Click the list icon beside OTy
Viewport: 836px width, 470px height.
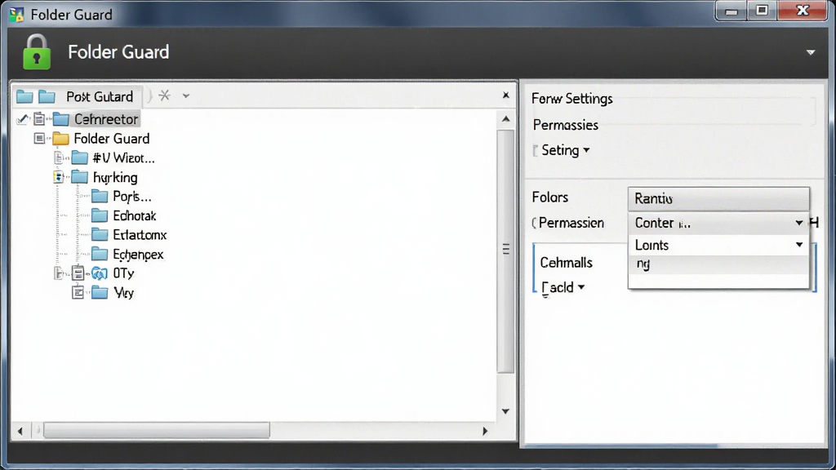(x=78, y=273)
